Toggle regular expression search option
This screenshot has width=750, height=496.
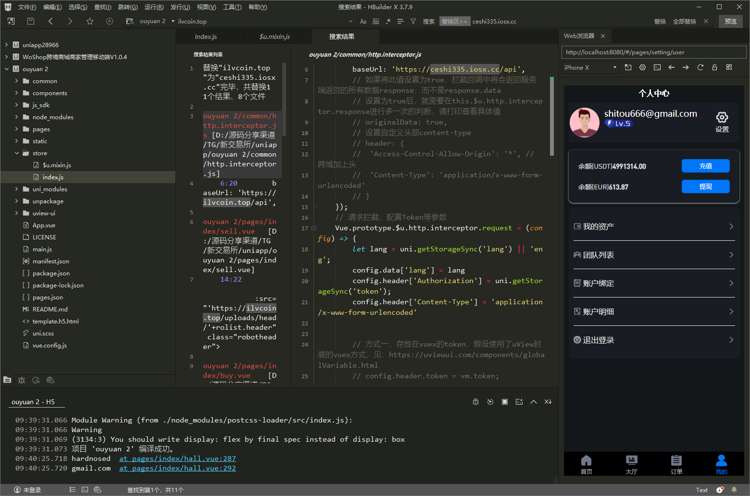tap(388, 21)
